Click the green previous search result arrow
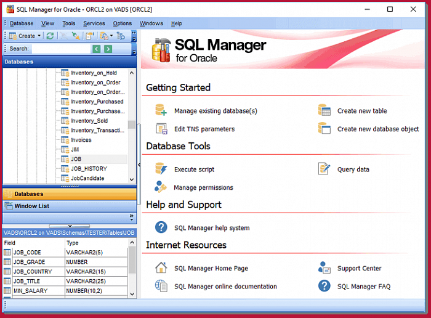 click(96, 49)
